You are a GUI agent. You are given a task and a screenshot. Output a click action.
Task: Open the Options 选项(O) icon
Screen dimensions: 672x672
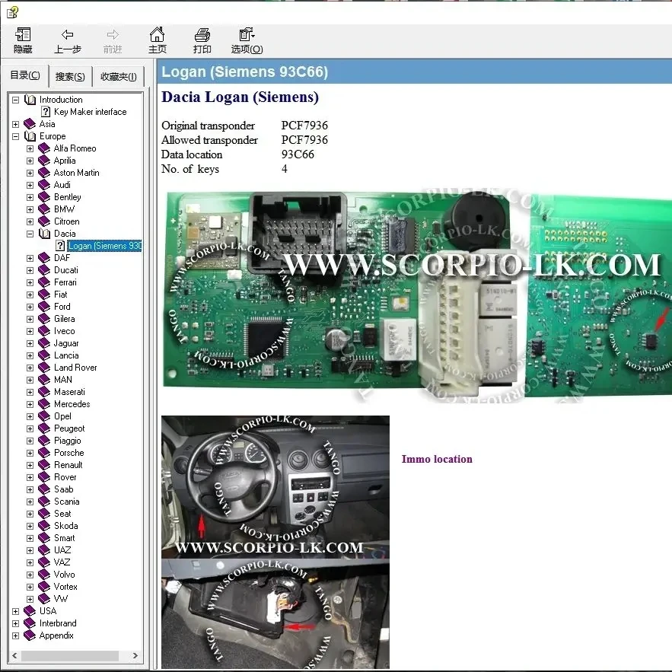(x=247, y=34)
